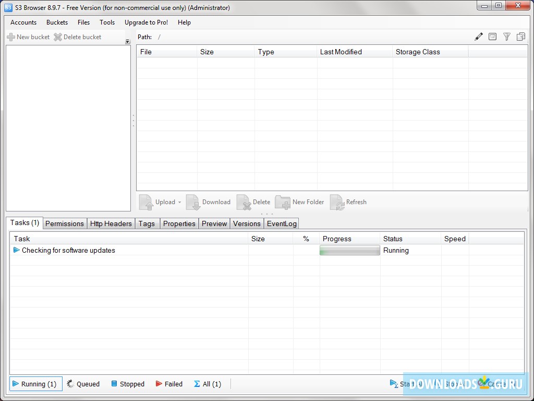
Task: Sort by Storage Class column
Action: 430,52
